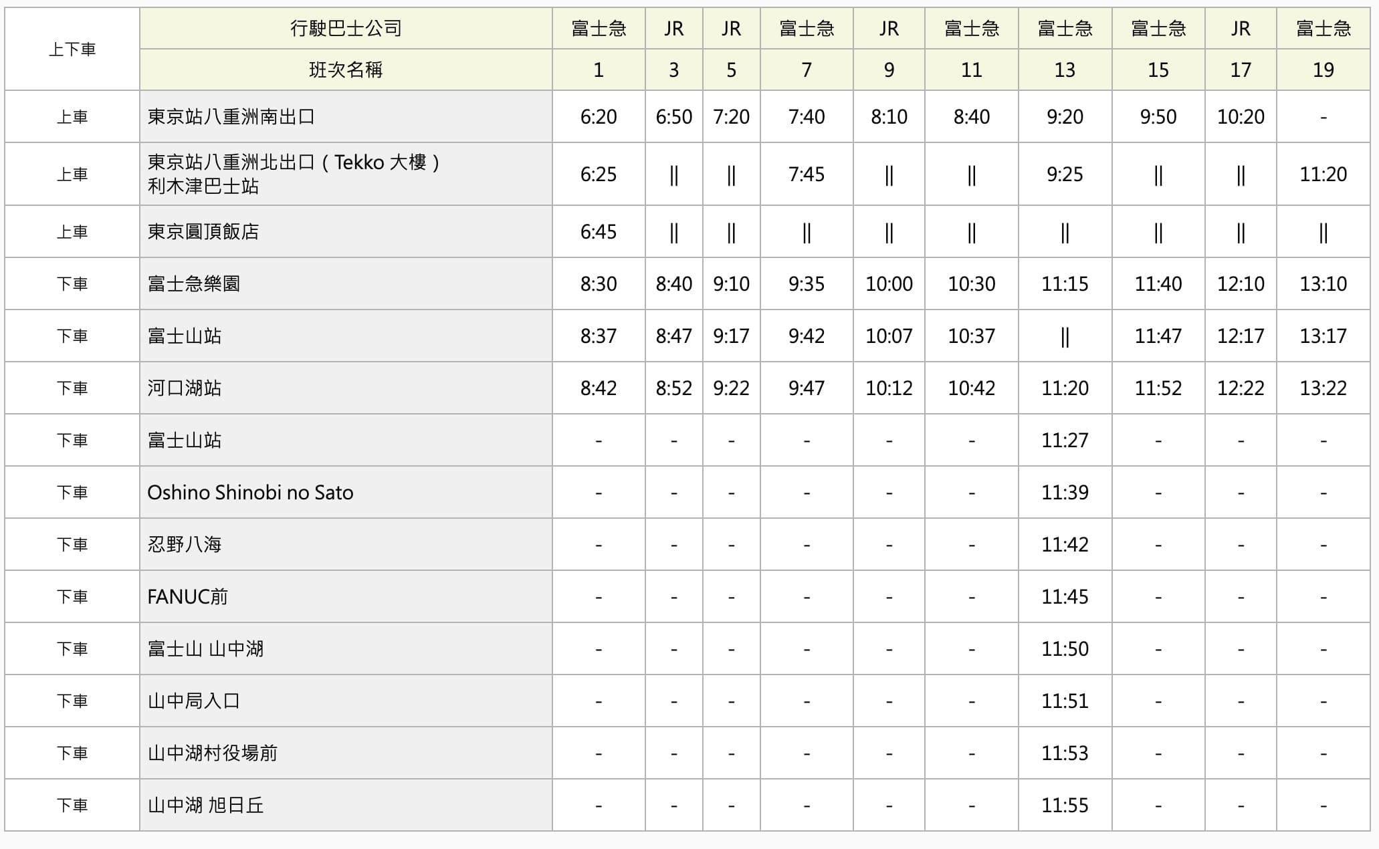Click the 10:00 arrival time
This screenshot has height=849, width=1379.
pyautogui.click(x=889, y=284)
